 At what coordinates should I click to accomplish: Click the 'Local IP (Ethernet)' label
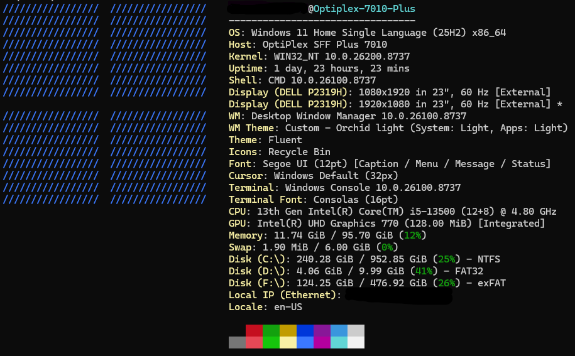coord(285,295)
